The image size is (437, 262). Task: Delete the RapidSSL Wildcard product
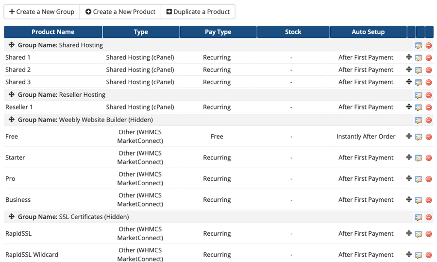click(429, 255)
